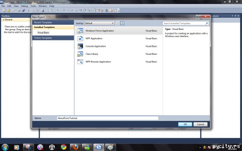Click the project Name text field
The image size is (242, 151).
coord(107,118)
